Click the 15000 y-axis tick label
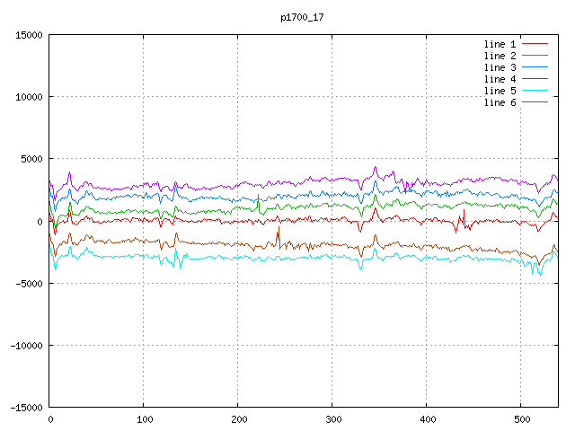 (28, 35)
